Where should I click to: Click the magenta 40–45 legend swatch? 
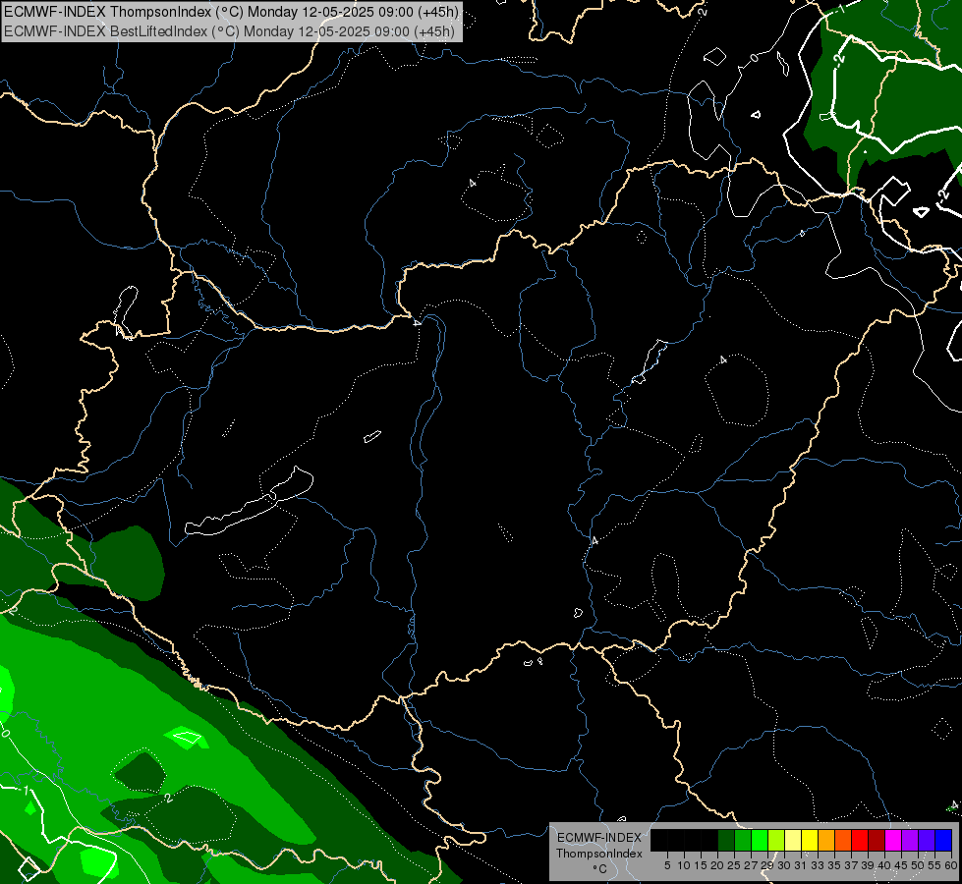[x=893, y=840]
